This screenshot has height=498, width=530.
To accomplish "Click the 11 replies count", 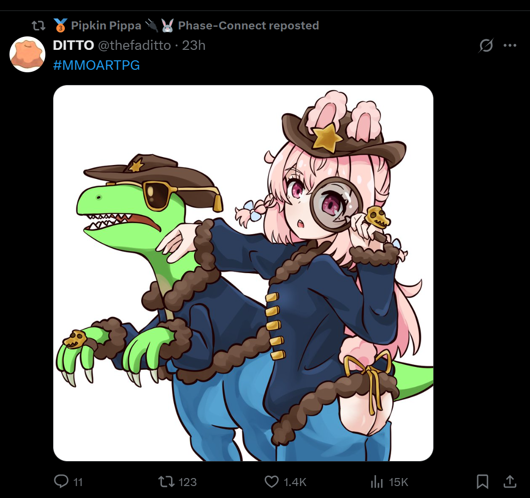I will 78,482.
